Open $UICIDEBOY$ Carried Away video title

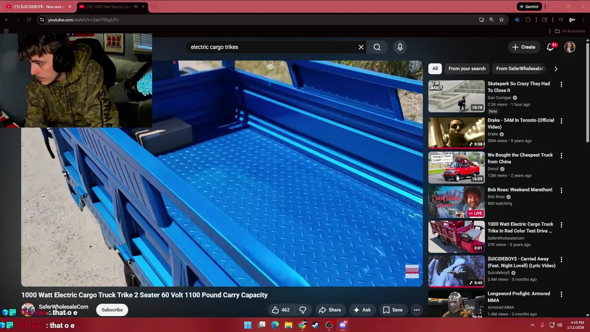pyautogui.click(x=521, y=262)
